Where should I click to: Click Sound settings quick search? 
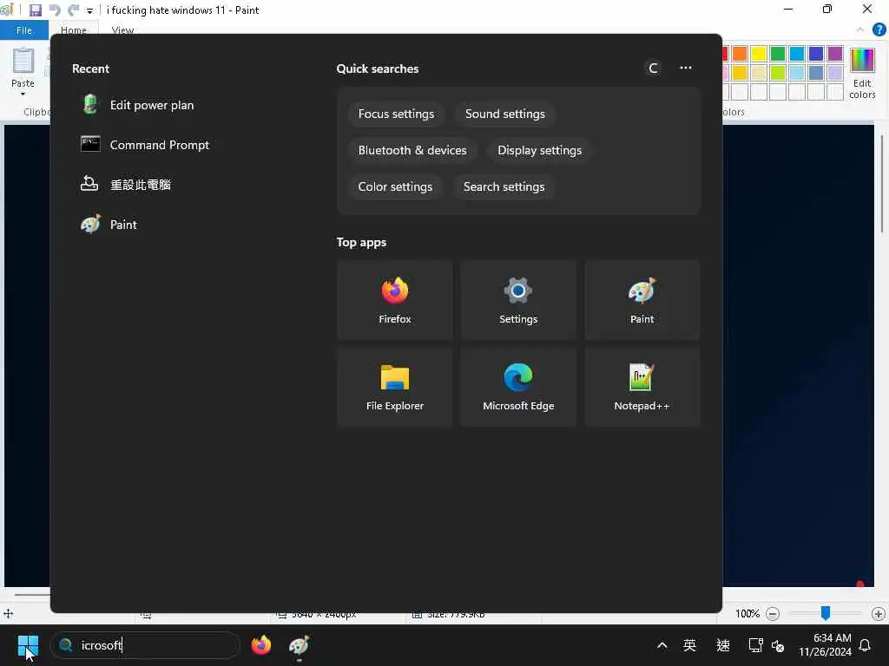click(x=504, y=114)
